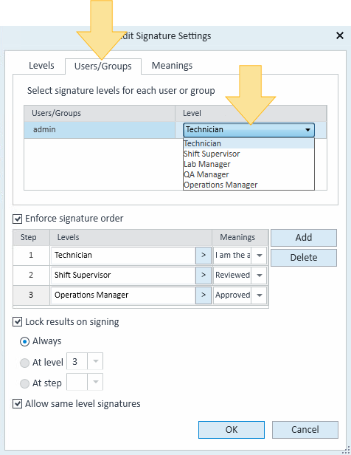The height and width of the screenshot is (455, 351).
Task: Disable Allow same level signatures
Action: point(18,403)
